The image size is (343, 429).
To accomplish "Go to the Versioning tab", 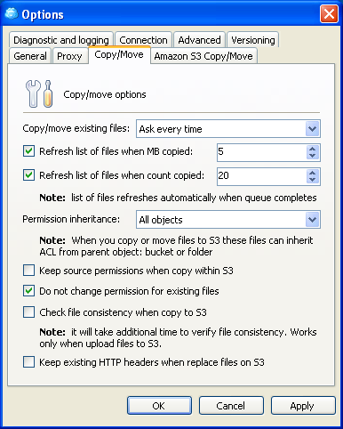I will [x=253, y=40].
